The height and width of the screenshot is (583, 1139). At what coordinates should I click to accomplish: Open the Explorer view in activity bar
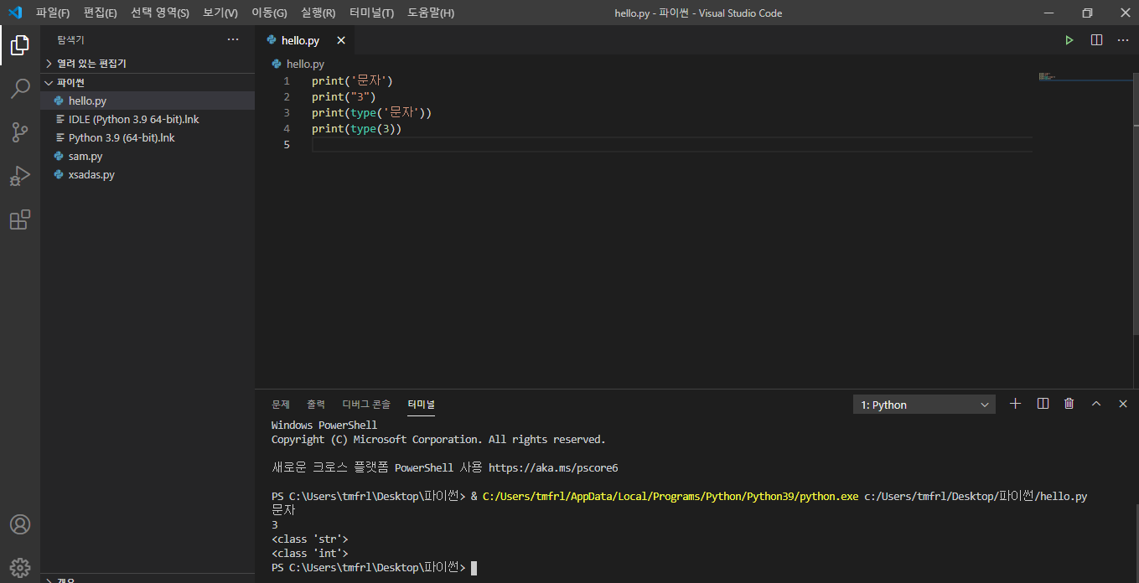coord(20,45)
